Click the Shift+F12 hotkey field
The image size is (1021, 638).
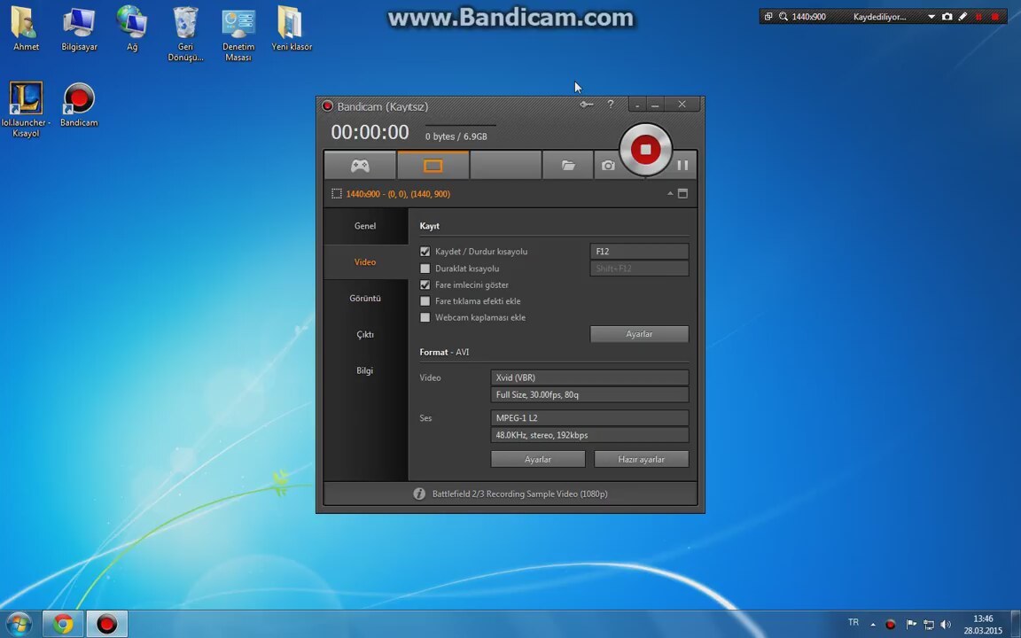click(x=639, y=268)
